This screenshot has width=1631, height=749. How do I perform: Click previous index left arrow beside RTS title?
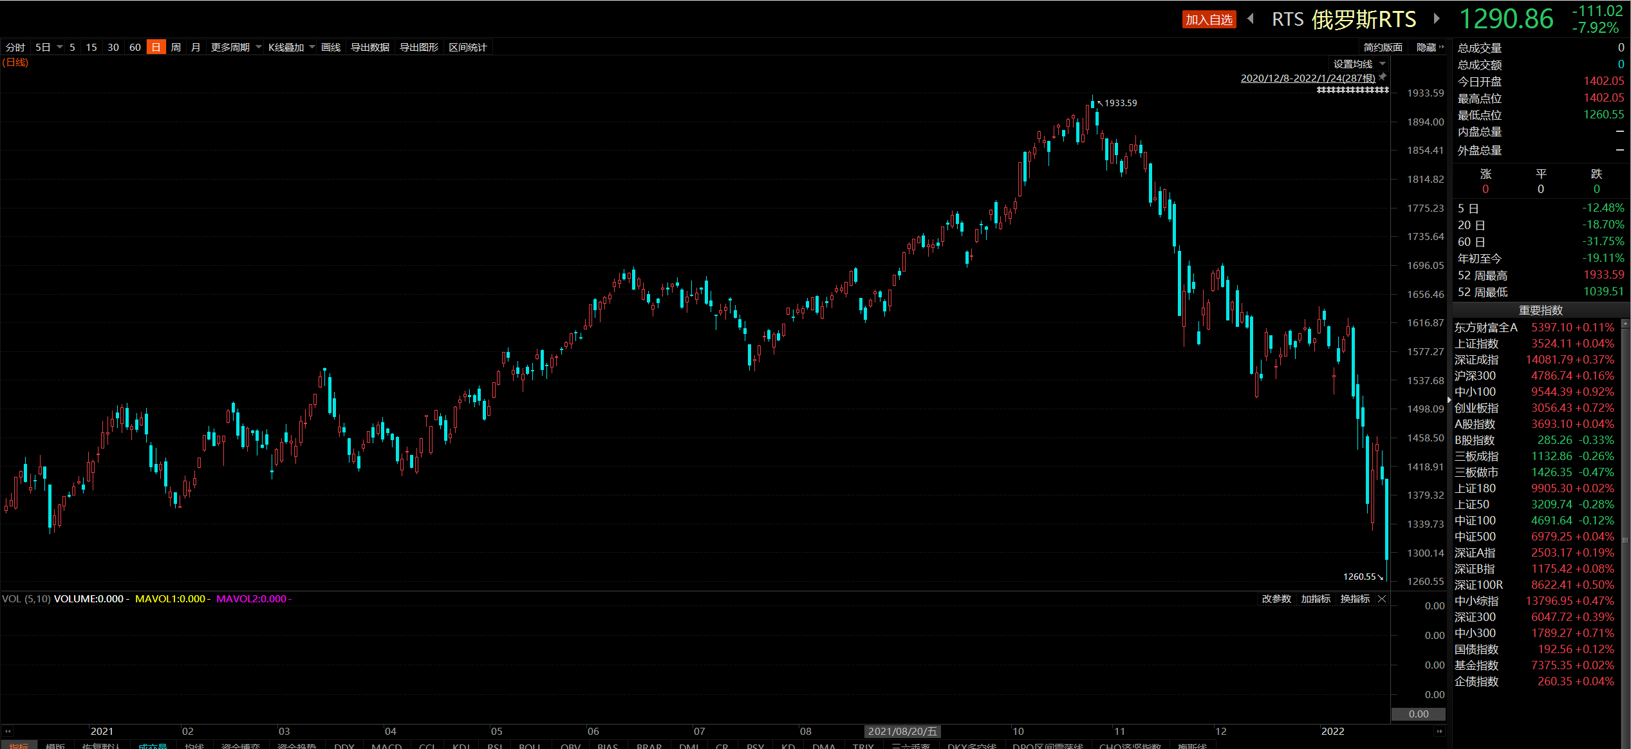coord(1251,19)
